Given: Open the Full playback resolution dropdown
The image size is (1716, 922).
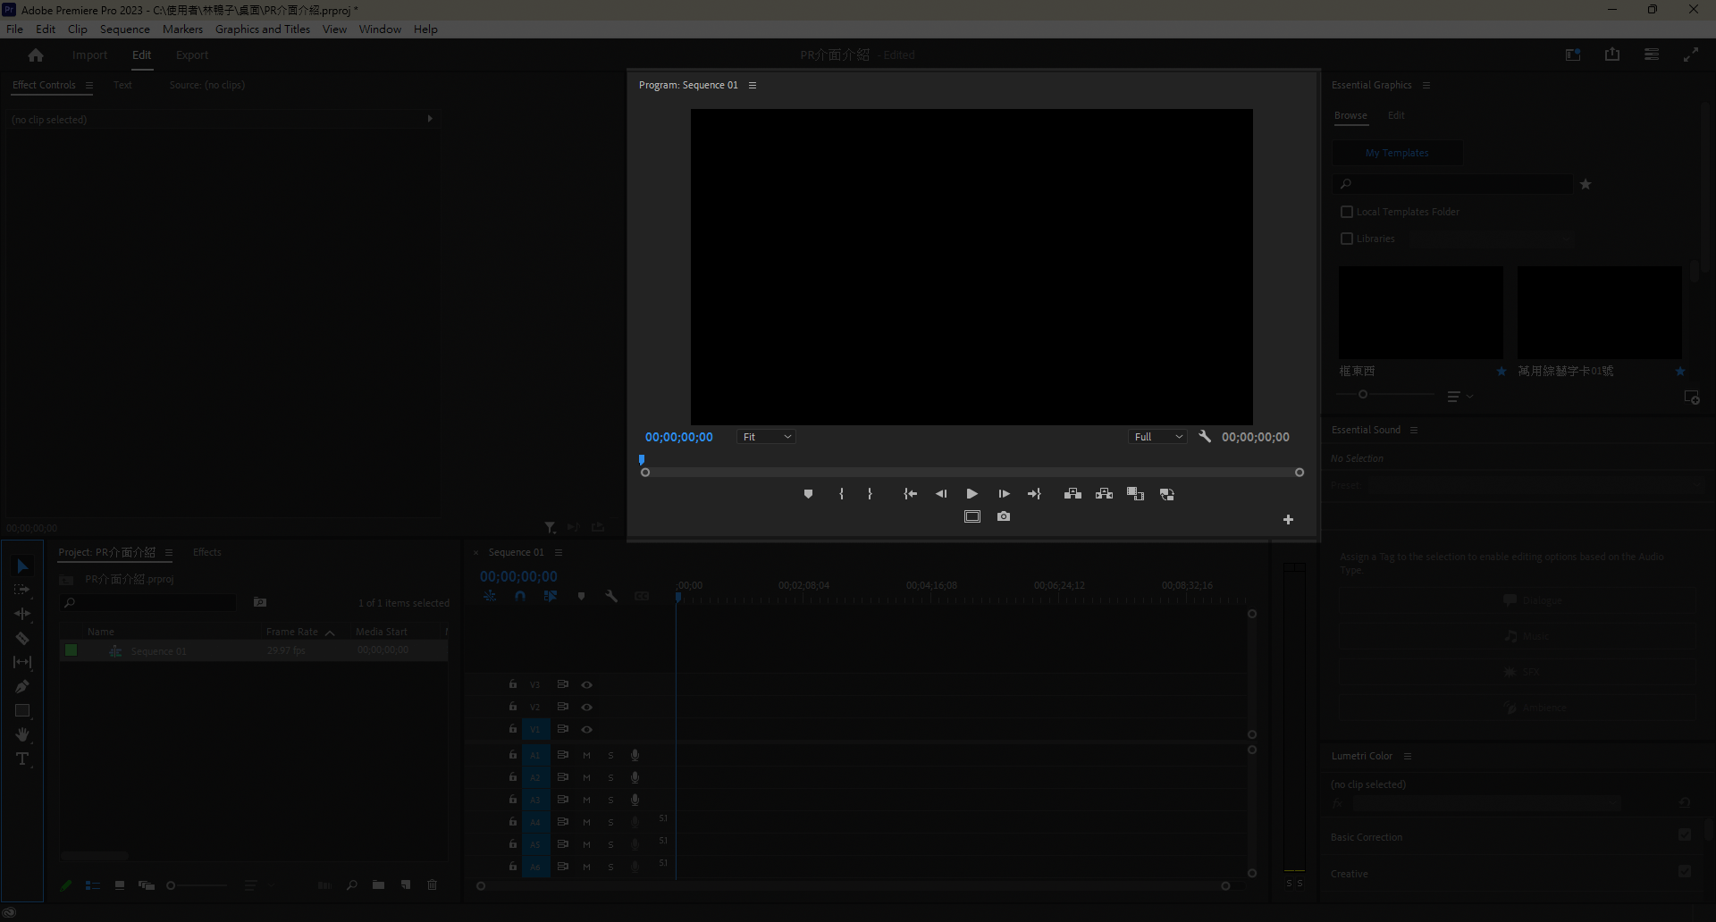Looking at the screenshot, I should [1157, 437].
